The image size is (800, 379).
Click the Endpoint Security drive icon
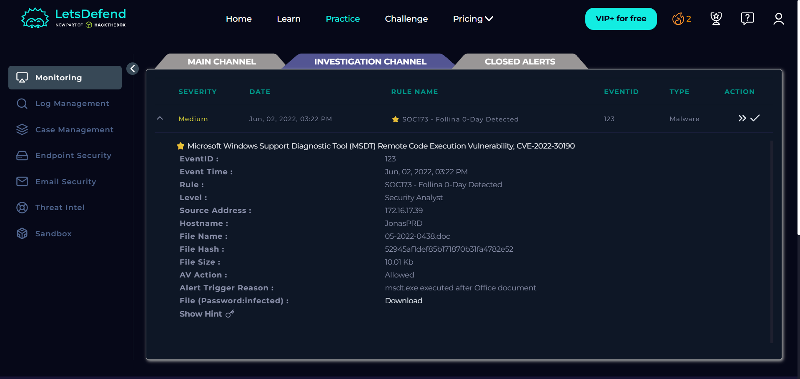pos(22,156)
